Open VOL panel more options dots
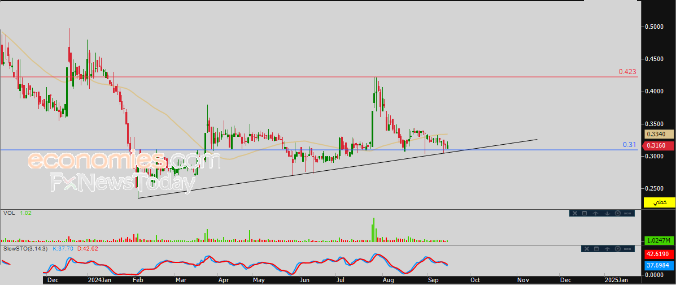This screenshot has height=285, width=676. point(628,213)
